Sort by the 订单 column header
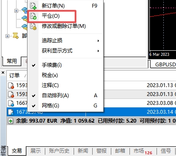The height and width of the screenshot is (156, 176). pyautogui.click(x=14, y=76)
